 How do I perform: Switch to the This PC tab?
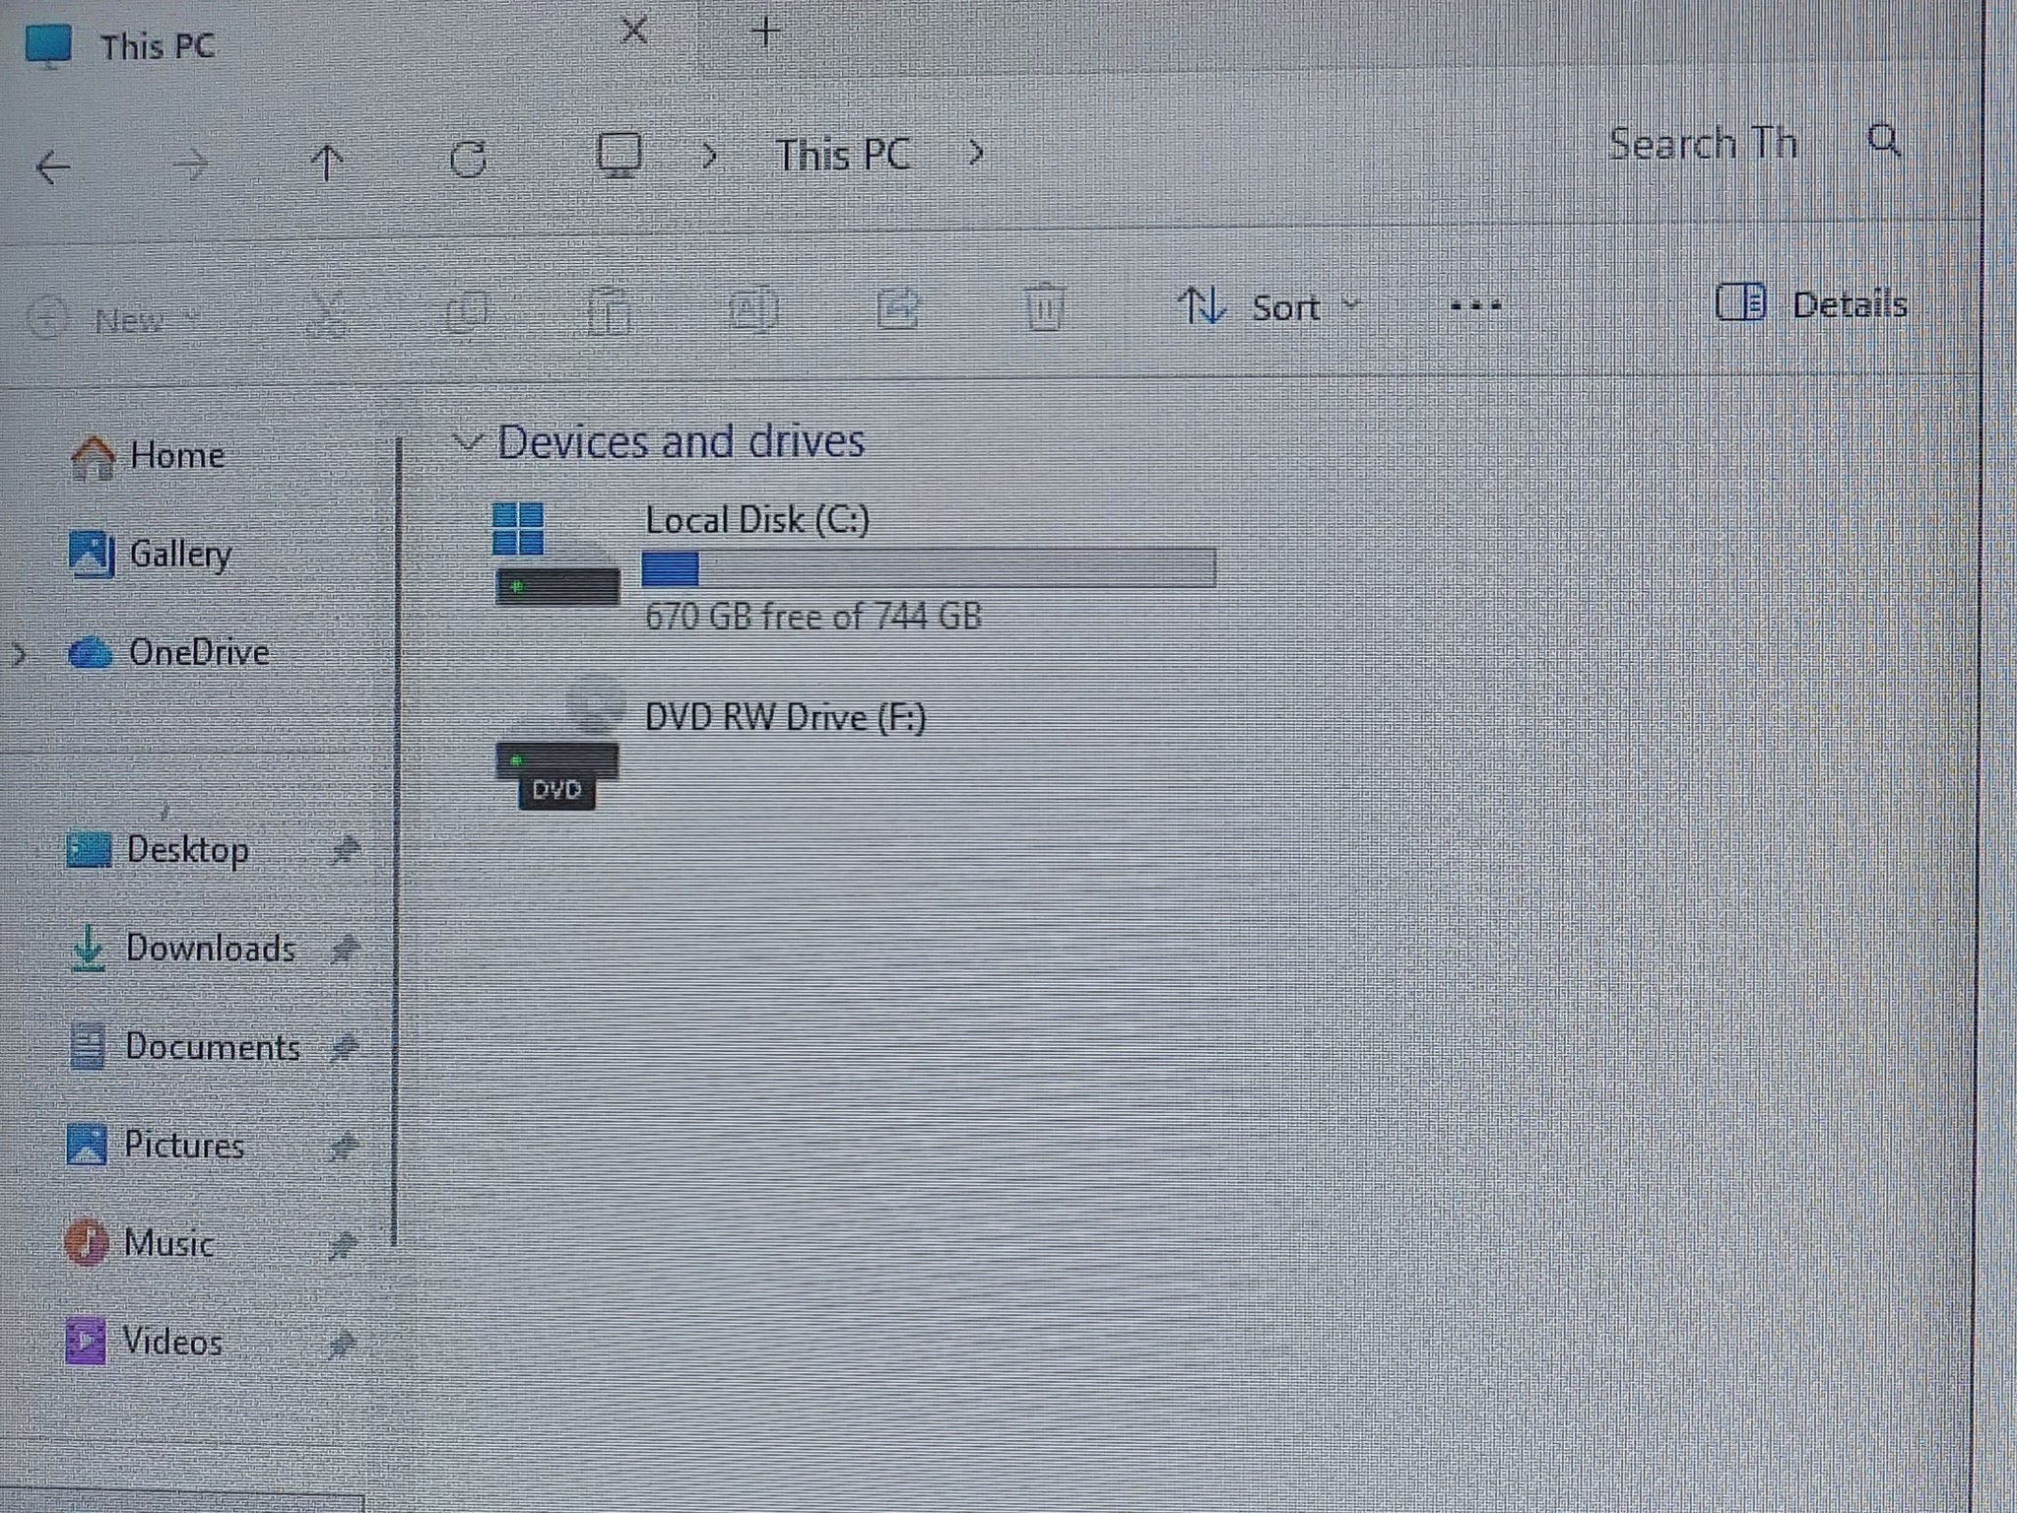point(158,45)
